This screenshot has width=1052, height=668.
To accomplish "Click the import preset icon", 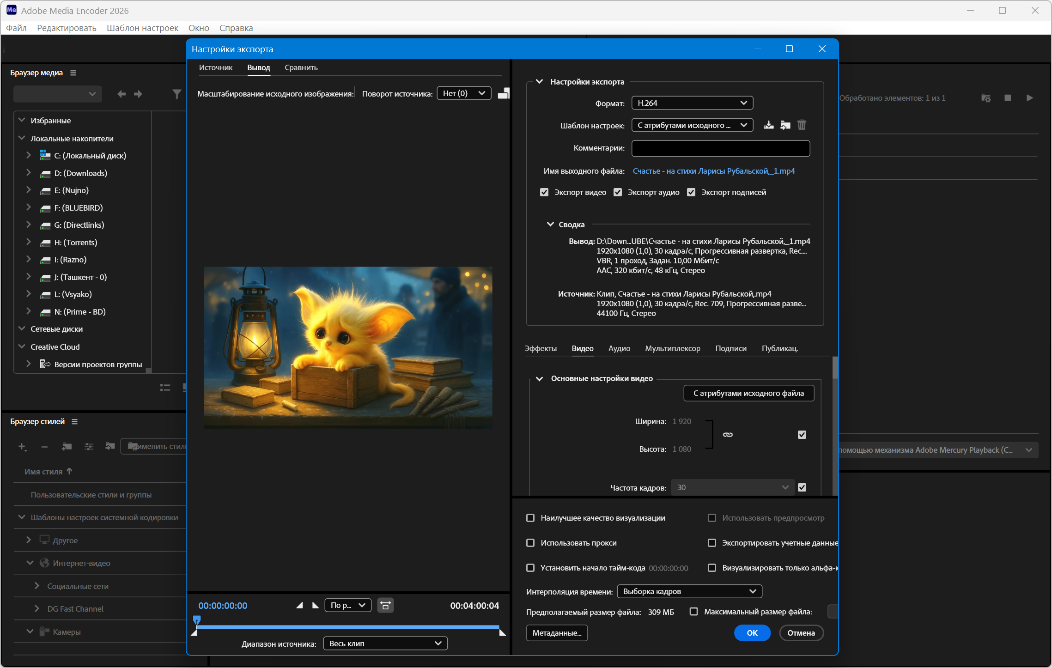I will [785, 125].
